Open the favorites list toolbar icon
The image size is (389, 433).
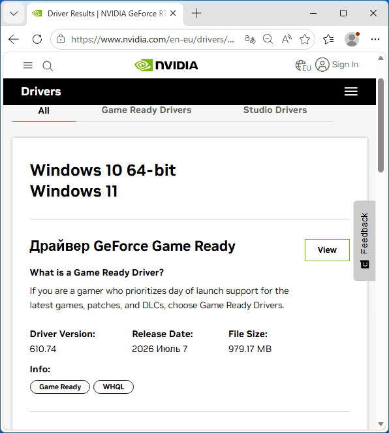pos(328,39)
